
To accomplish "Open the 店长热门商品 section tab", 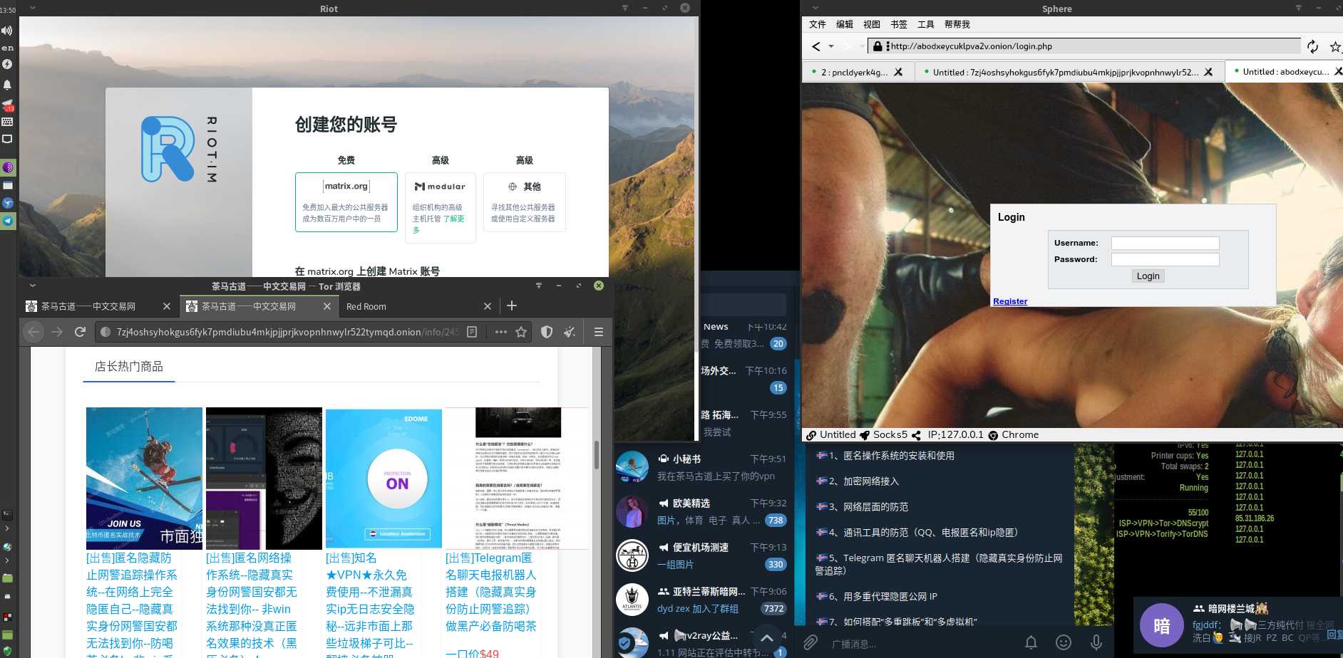I will pyautogui.click(x=129, y=367).
